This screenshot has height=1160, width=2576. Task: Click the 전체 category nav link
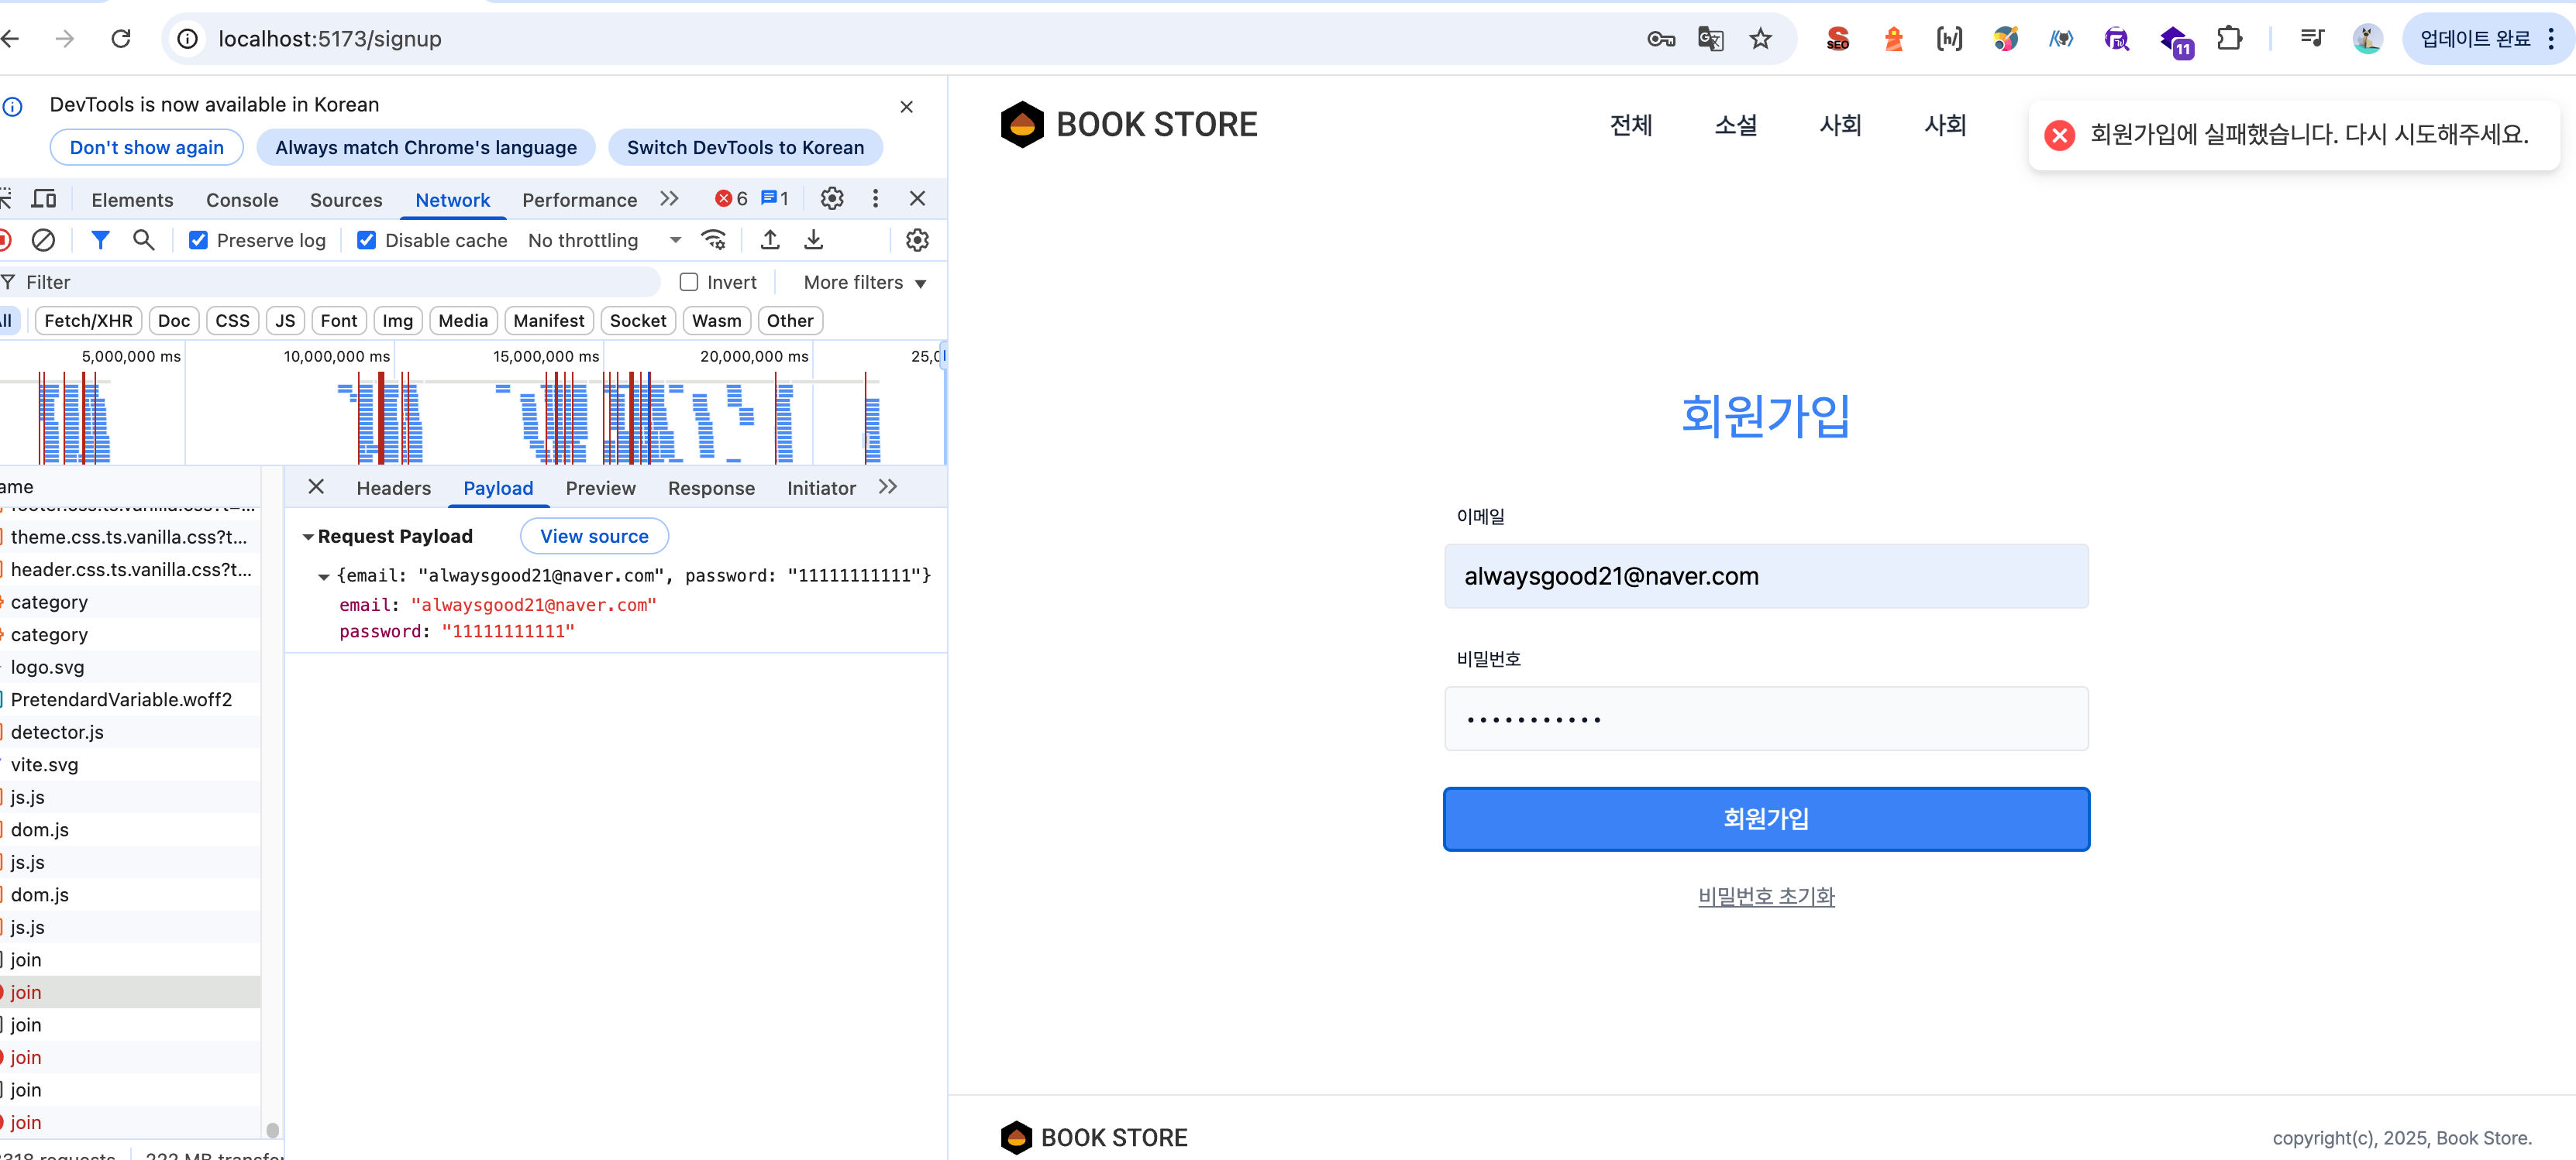[1631, 125]
